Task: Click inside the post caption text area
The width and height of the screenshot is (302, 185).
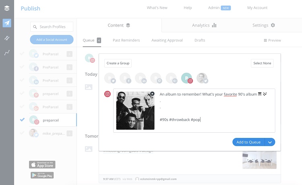Action: click(216, 111)
